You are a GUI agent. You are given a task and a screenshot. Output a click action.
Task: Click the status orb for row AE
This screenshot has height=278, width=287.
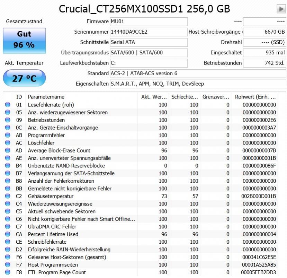(x=8, y=158)
